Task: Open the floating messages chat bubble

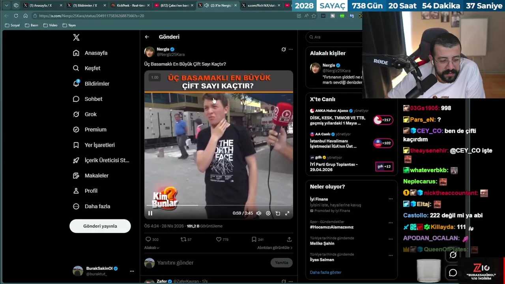Action: coord(453,273)
